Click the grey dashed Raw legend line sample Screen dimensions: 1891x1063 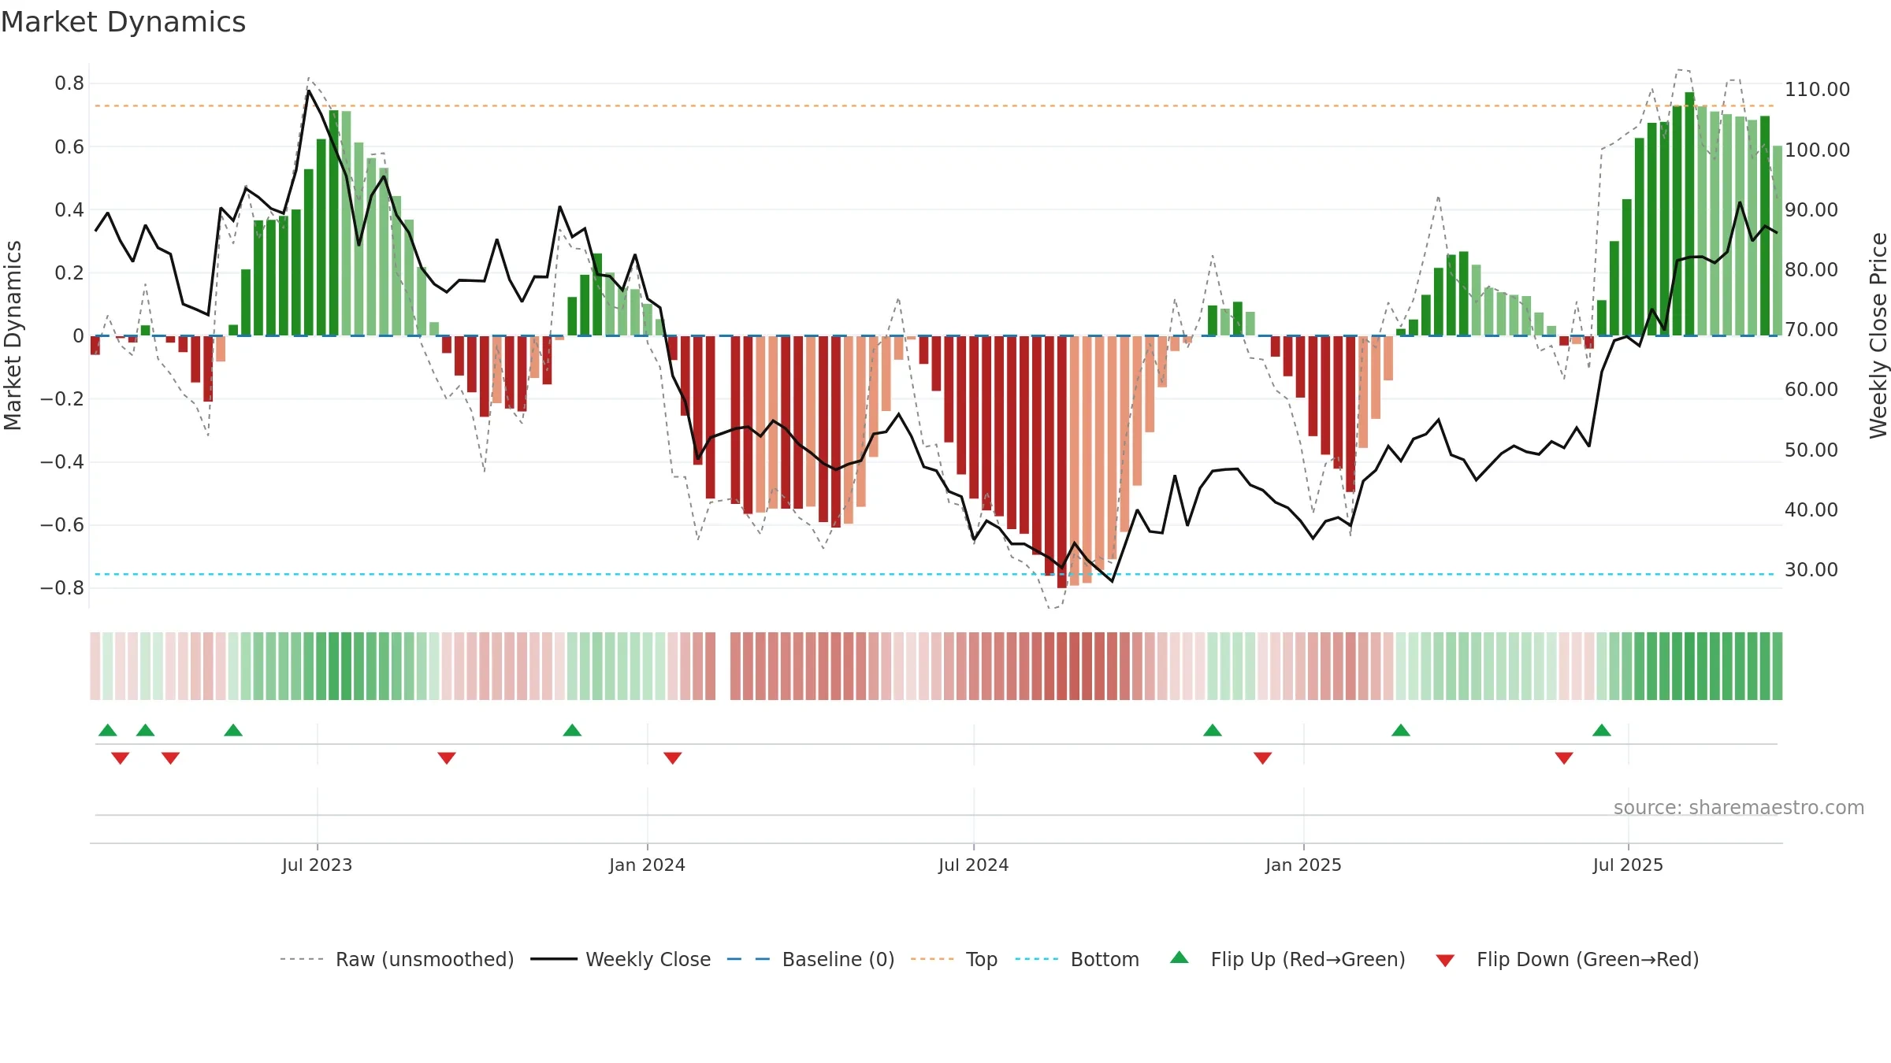[302, 959]
